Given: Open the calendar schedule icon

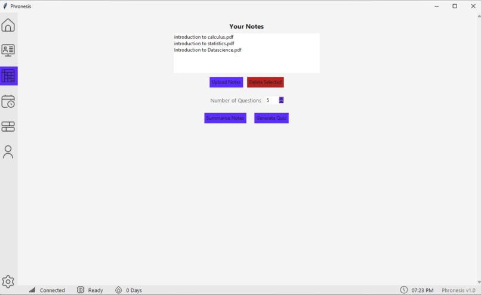Looking at the screenshot, I should pos(8,101).
